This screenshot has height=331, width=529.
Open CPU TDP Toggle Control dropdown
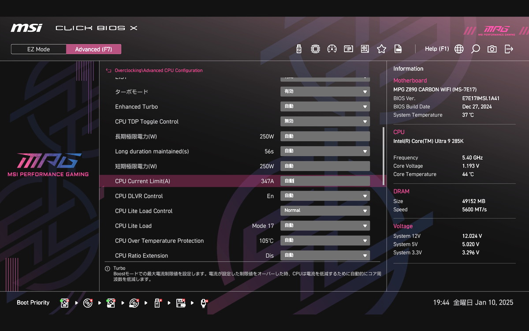(325, 121)
